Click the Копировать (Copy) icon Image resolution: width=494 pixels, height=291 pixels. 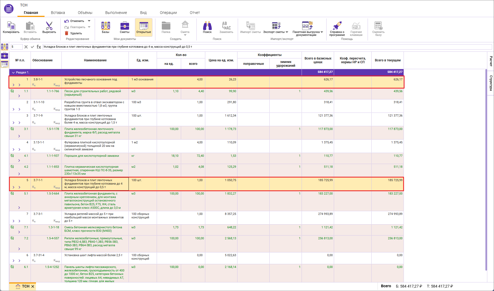(11, 26)
